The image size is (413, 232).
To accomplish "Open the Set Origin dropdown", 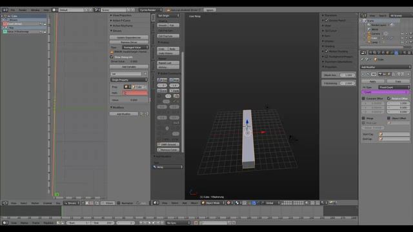I will pos(168,15).
